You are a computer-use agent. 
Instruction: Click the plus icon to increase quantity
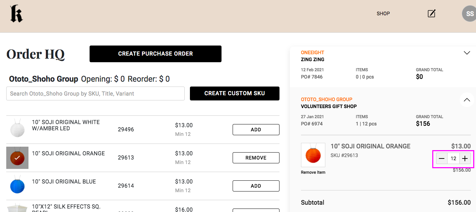point(465,159)
